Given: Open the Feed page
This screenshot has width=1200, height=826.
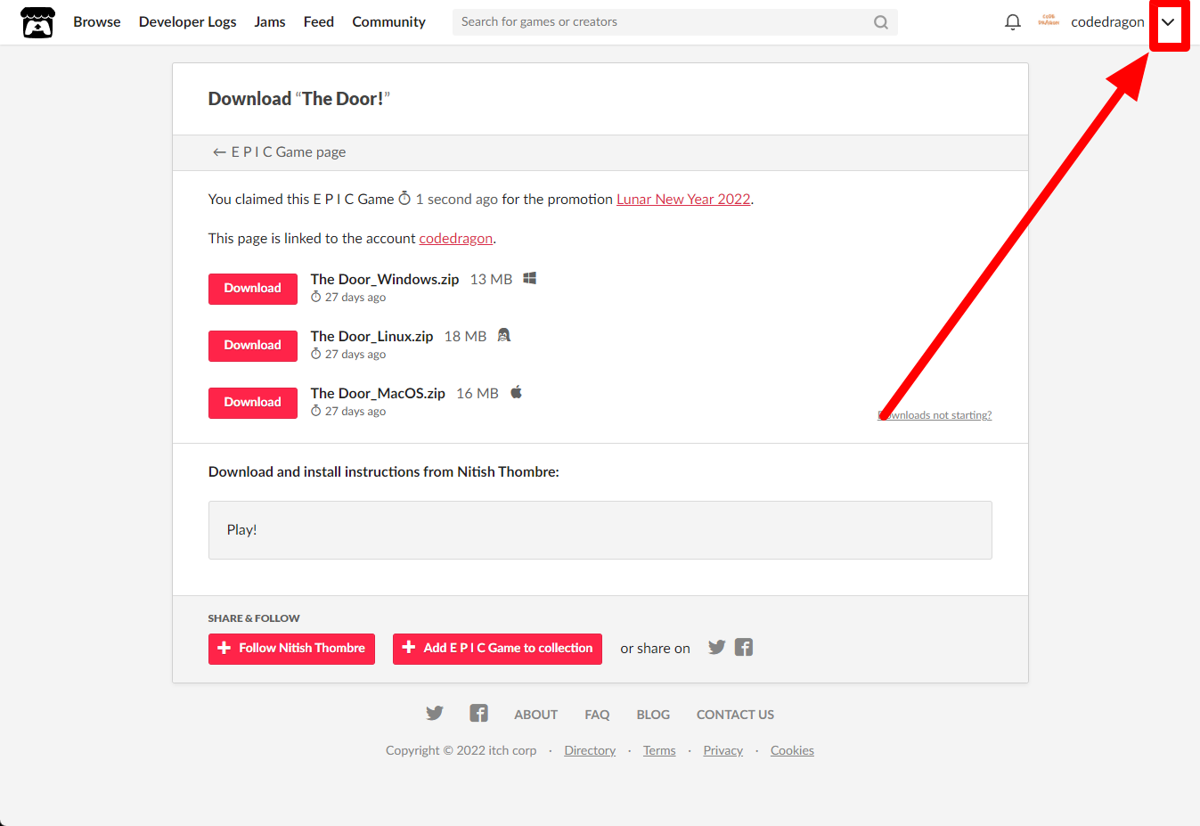Looking at the screenshot, I should tap(319, 21).
